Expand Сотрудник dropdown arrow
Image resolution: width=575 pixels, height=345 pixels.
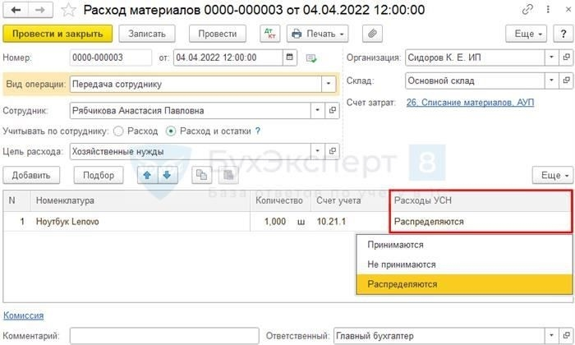(x=318, y=110)
